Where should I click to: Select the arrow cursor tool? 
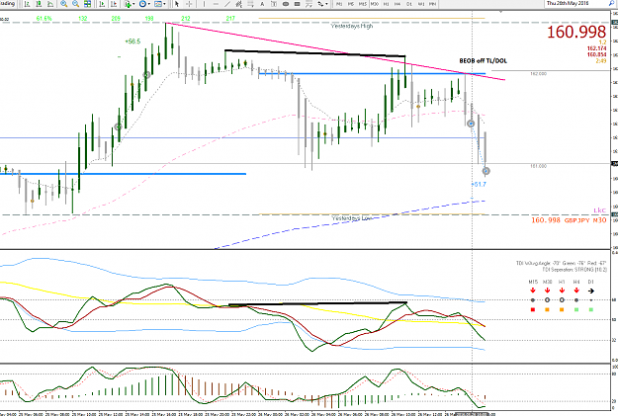177,4
